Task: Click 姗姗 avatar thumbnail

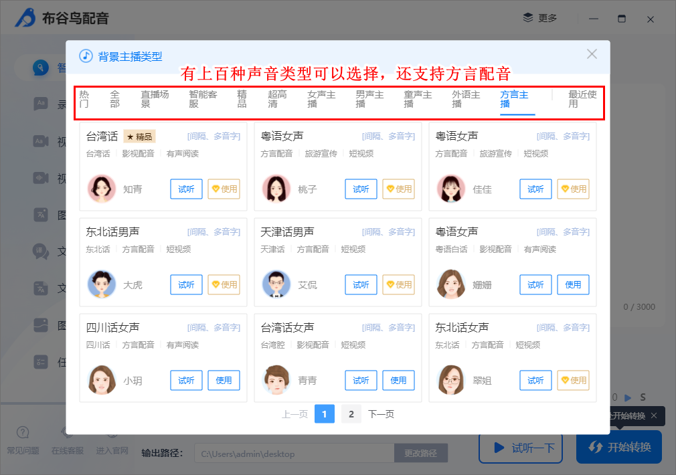Action: [451, 284]
